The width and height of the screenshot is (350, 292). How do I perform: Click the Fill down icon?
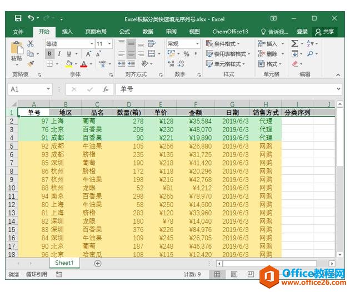tap(294, 53)
